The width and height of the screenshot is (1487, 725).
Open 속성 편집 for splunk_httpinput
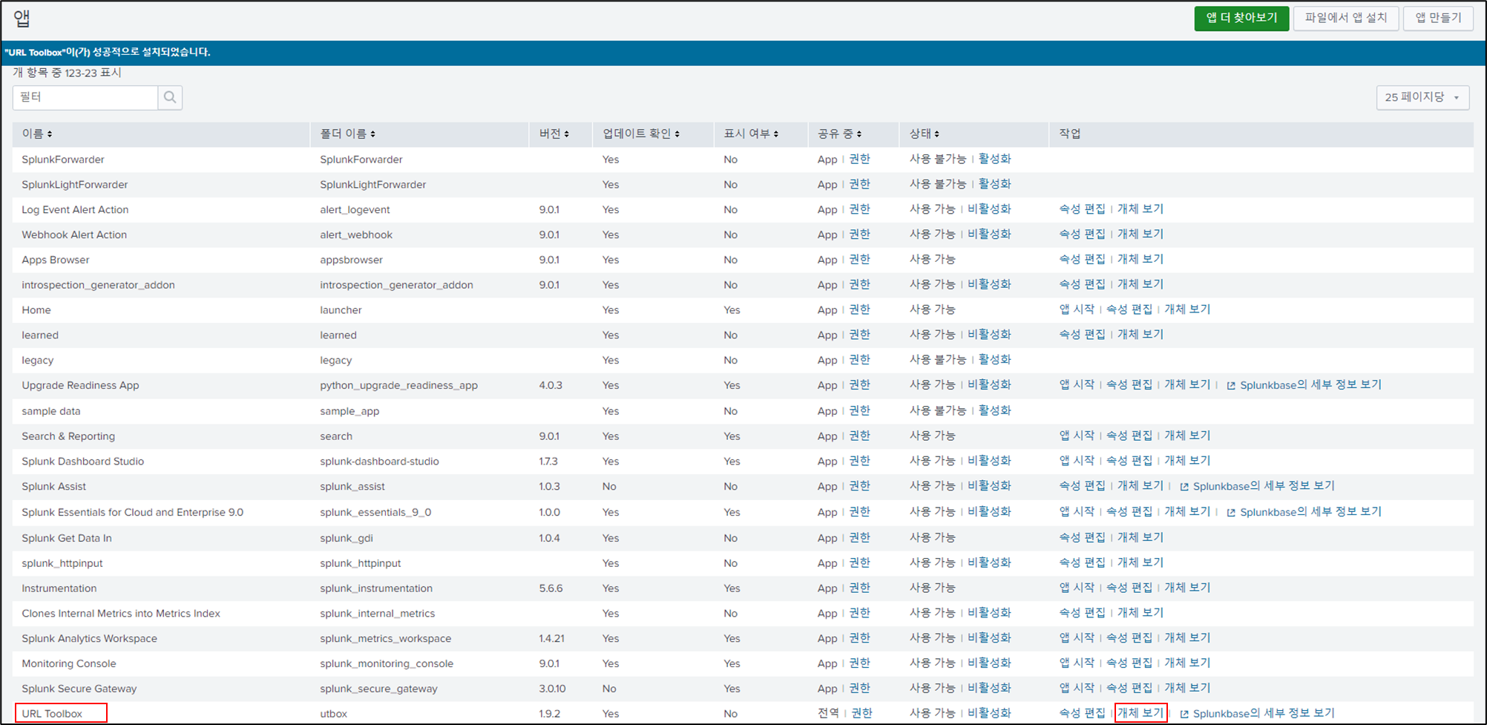pyautogui.click(x=1082, y=563)
